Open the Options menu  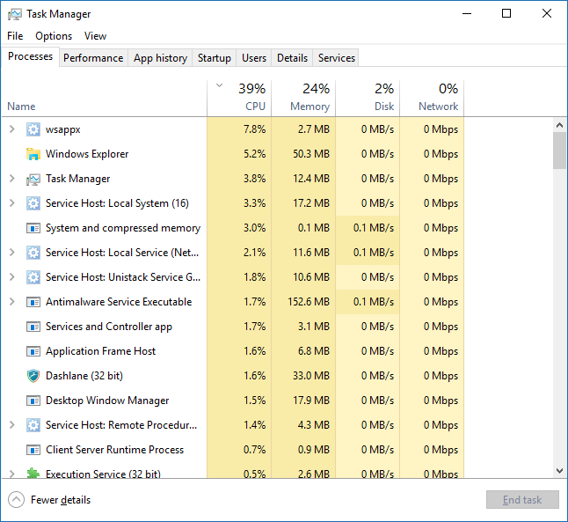click(54, 36)
